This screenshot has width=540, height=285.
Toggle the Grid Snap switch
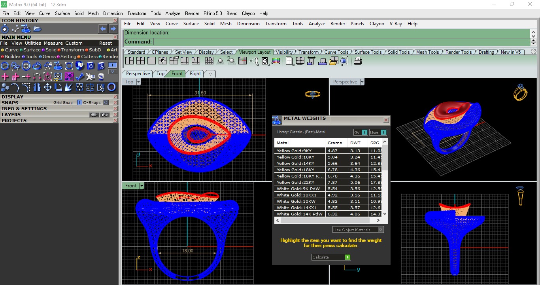pyautogui.click(x=79, y=102)
